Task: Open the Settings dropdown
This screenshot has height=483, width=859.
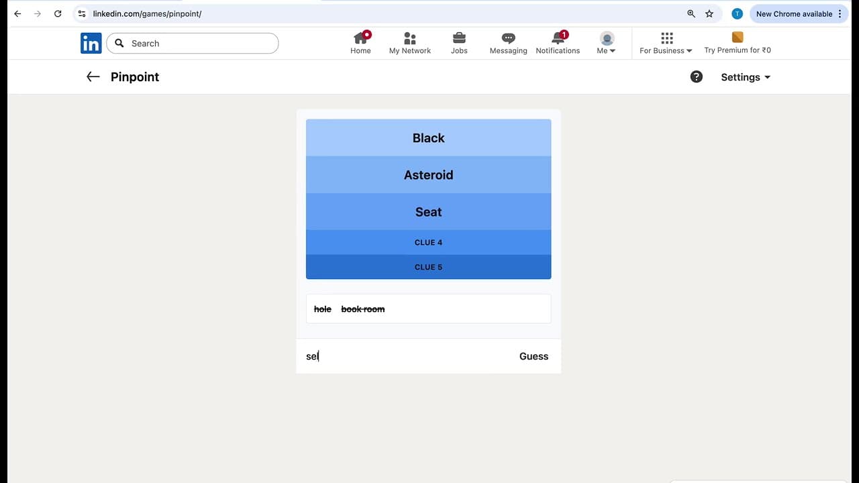Action: (x=745, y=76)
